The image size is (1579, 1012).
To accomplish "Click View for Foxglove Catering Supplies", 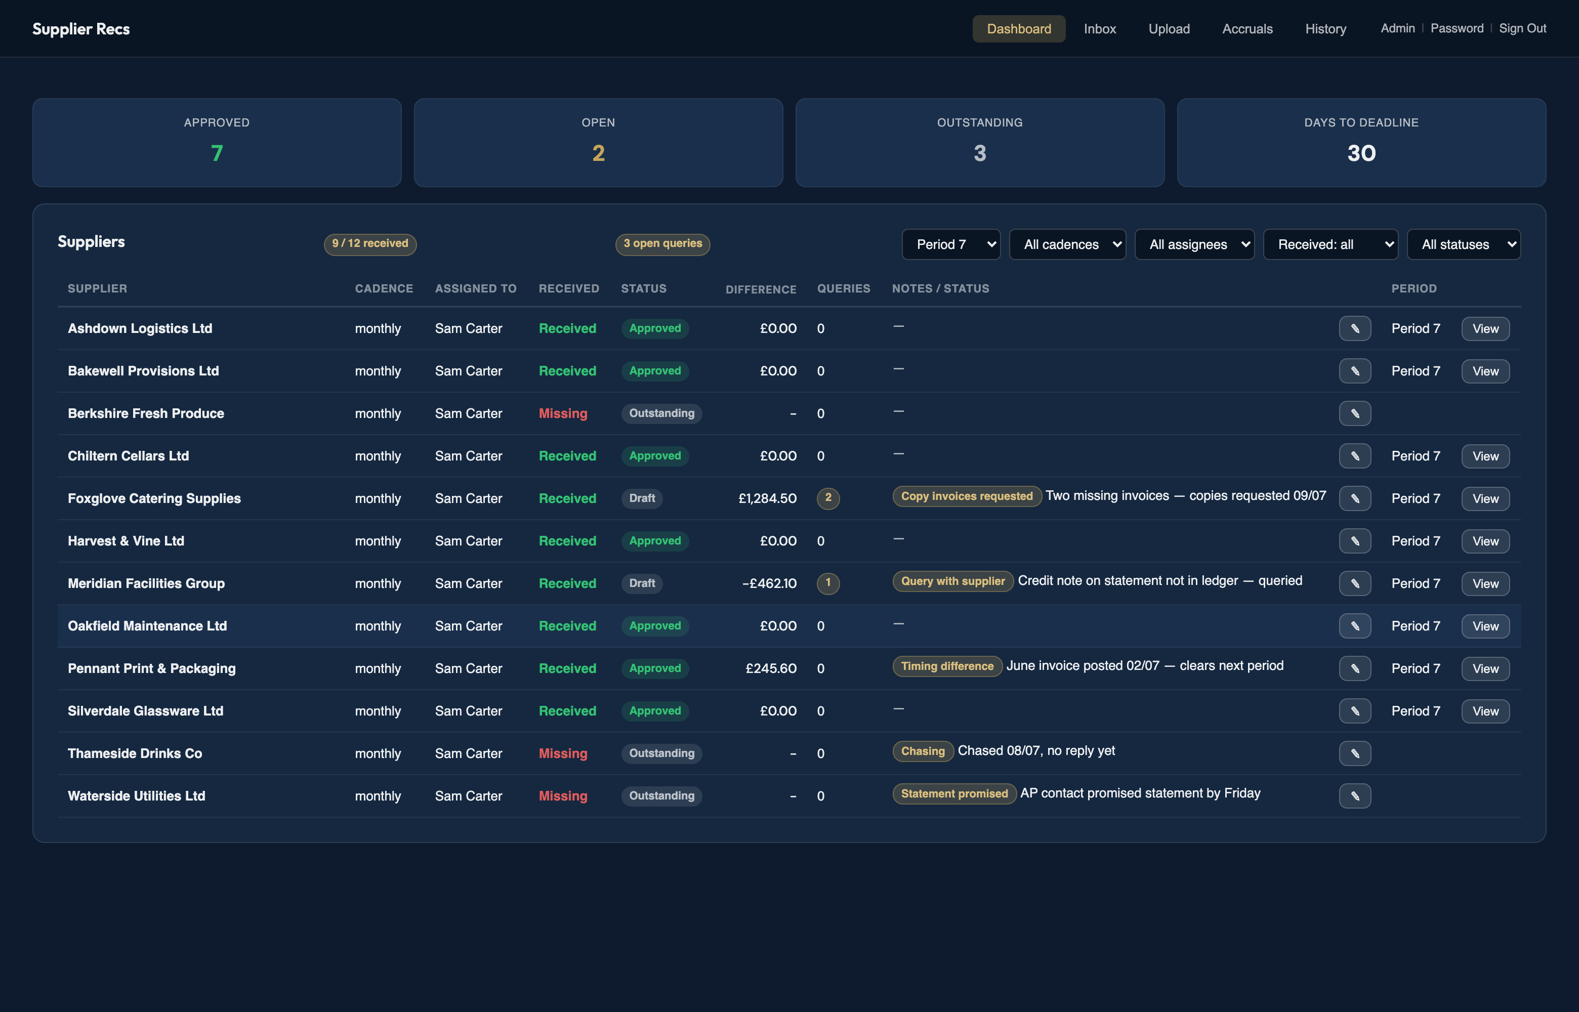I will pyautogui.click(x=1485, y=499).
